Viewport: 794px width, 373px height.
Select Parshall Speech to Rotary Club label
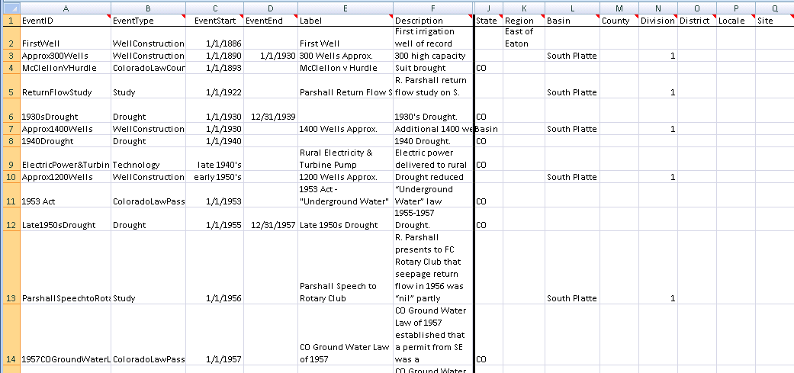[346, 268]
